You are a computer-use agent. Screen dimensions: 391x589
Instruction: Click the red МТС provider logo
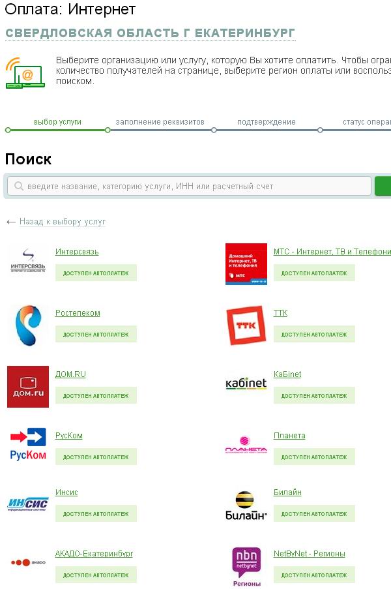(x=246, y=264)
